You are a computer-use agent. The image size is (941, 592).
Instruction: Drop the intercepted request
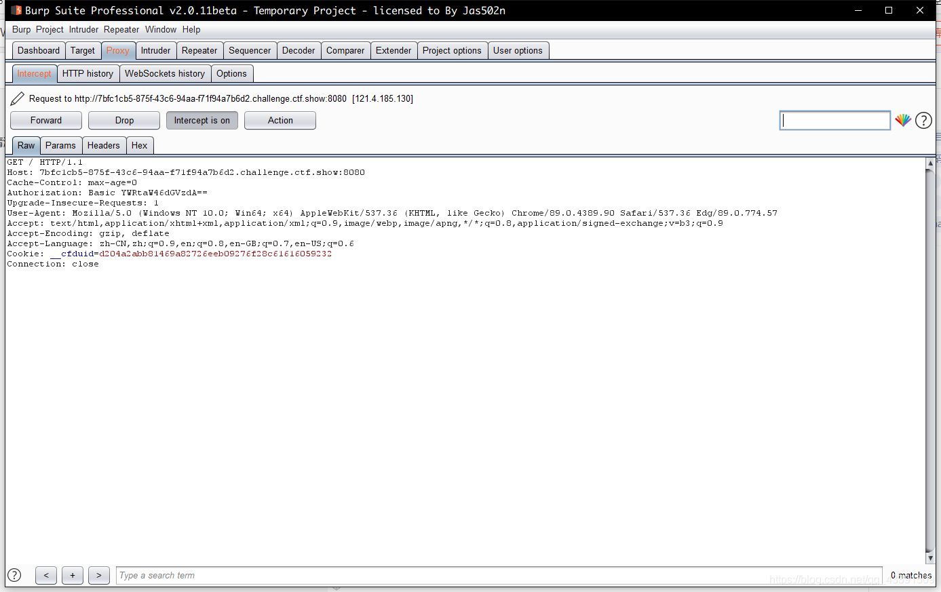point(124,120)
